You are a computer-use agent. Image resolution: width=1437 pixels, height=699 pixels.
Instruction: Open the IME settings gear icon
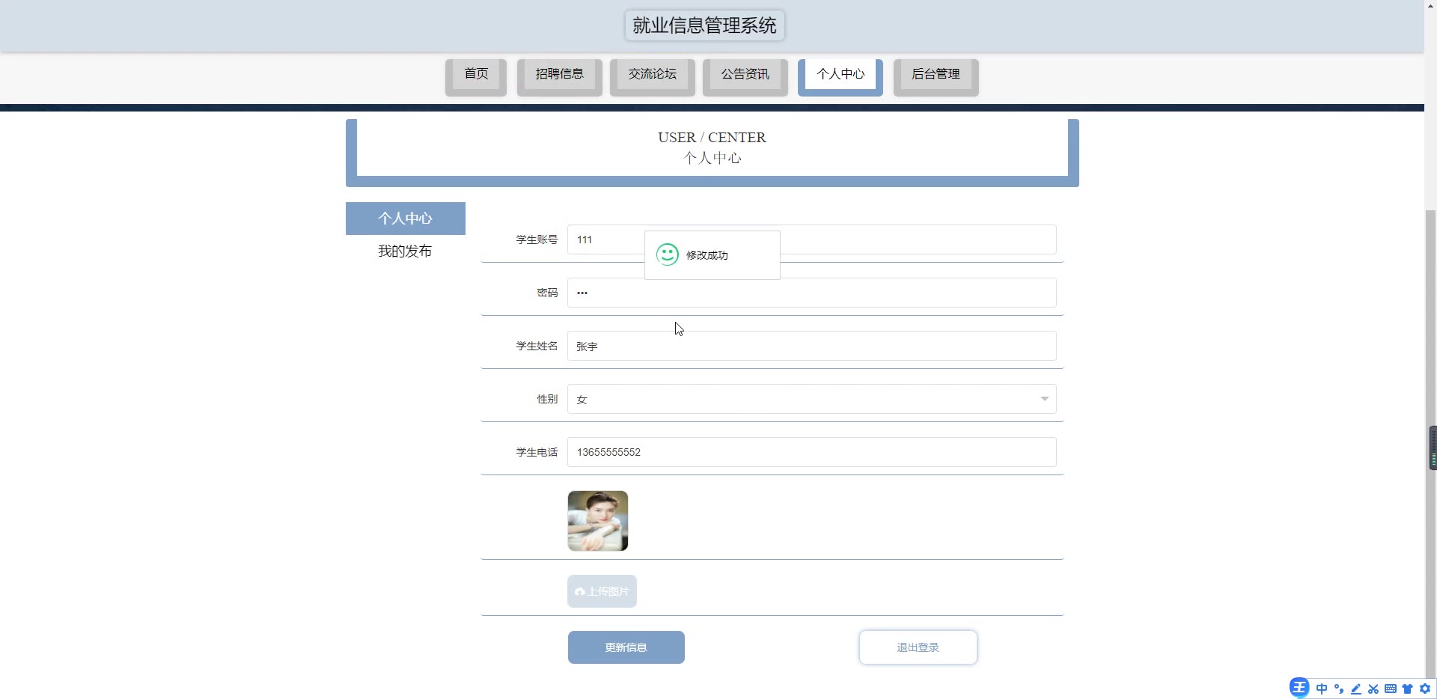coord(1425,689)
